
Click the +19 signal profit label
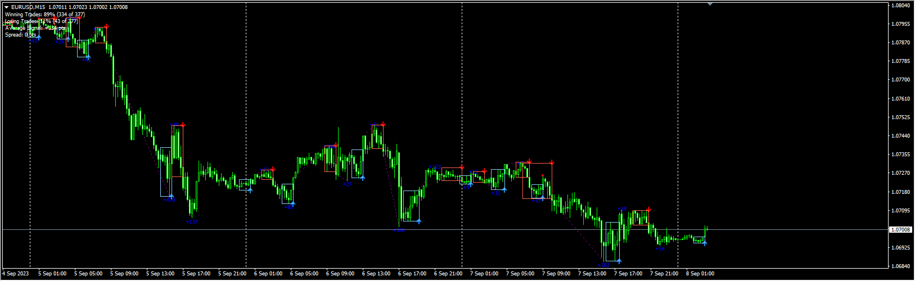622,209
